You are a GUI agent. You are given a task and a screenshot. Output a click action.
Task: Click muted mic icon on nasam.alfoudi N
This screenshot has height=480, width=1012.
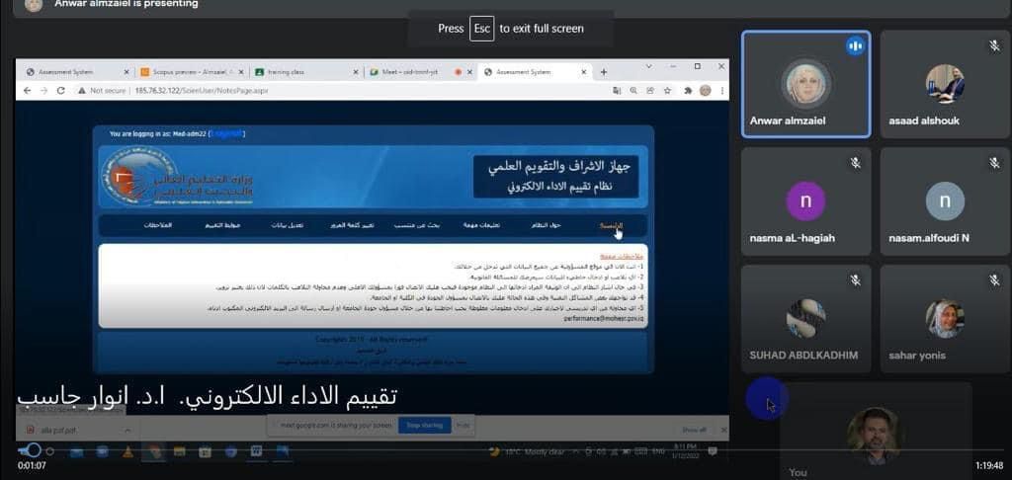coord(994,163)
